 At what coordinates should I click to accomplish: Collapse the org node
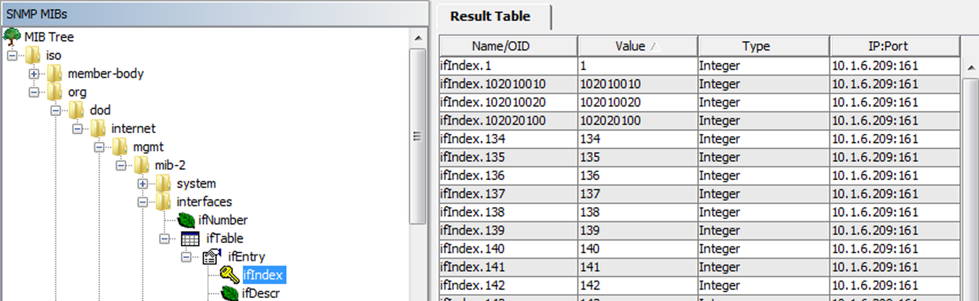[x=33, y=92]
